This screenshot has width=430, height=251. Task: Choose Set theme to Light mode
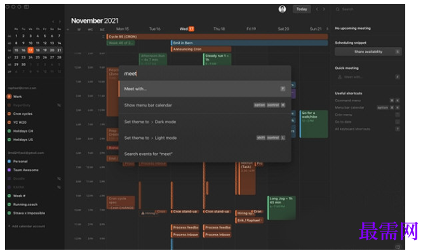(205, 138)
